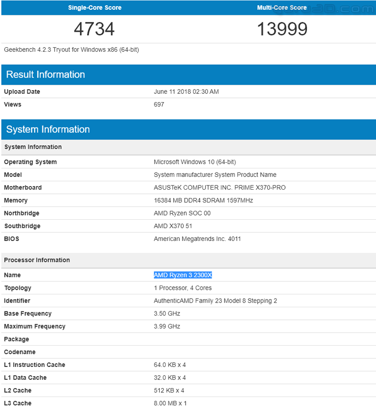
Task: Click the highlighted AMD Ryzen 3 2300X text
Action: click(183, 275)
